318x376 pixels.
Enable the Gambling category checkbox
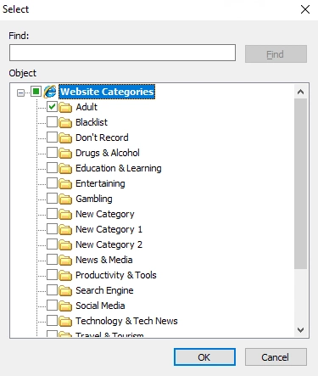point(52,199)
